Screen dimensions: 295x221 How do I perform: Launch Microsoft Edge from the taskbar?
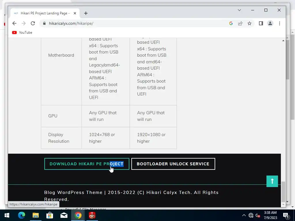(x=21, y=215)
